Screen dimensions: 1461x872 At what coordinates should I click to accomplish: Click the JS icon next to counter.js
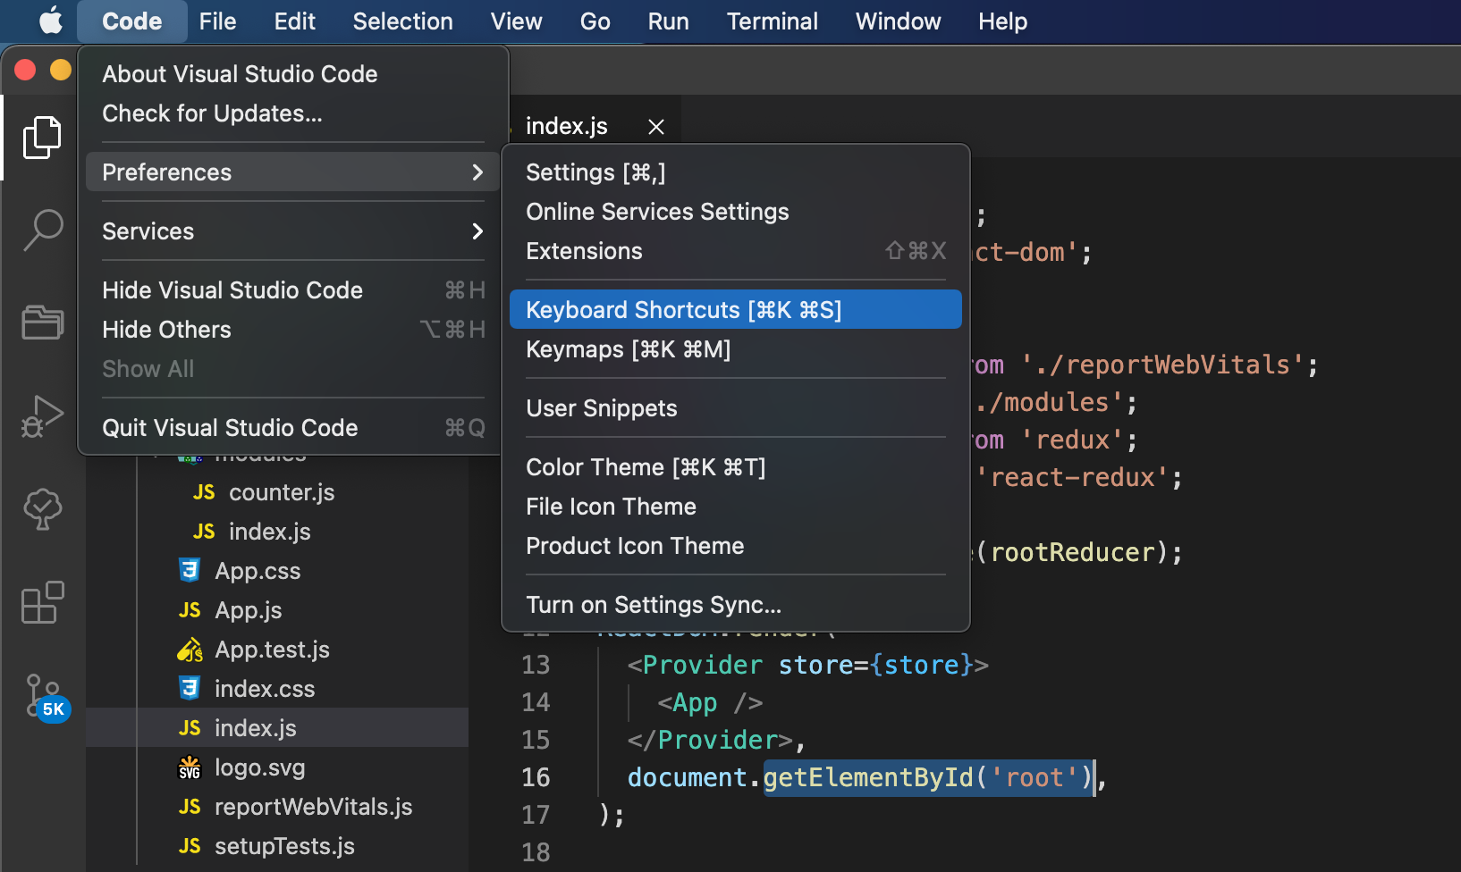(x=204, y=492)
